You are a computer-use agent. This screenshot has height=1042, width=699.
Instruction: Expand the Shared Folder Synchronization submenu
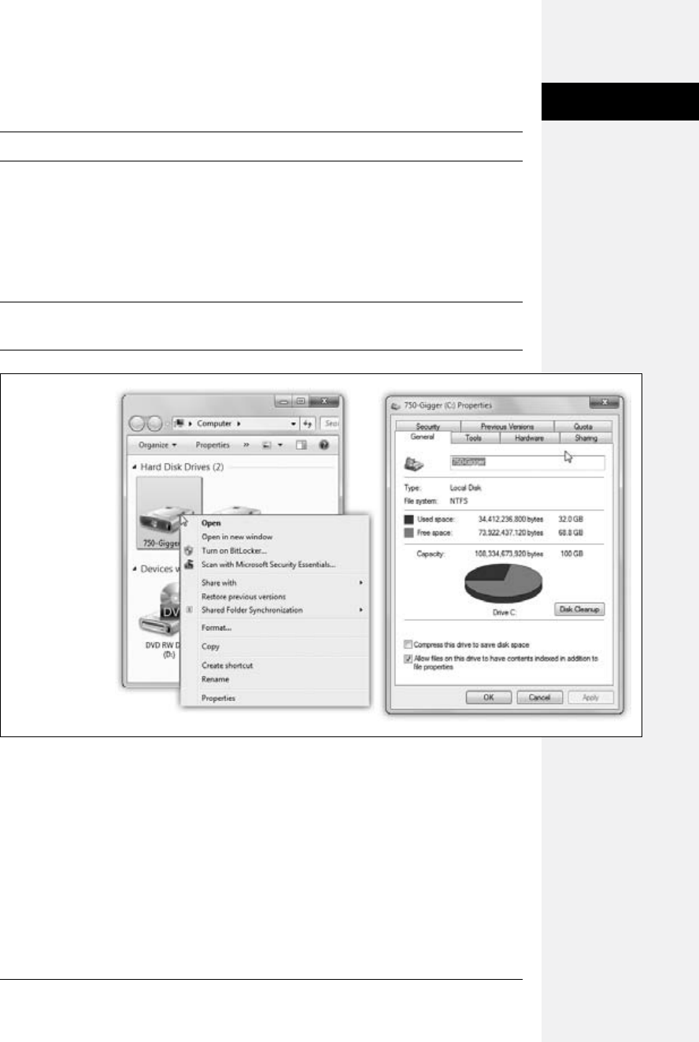click(362, 610)
